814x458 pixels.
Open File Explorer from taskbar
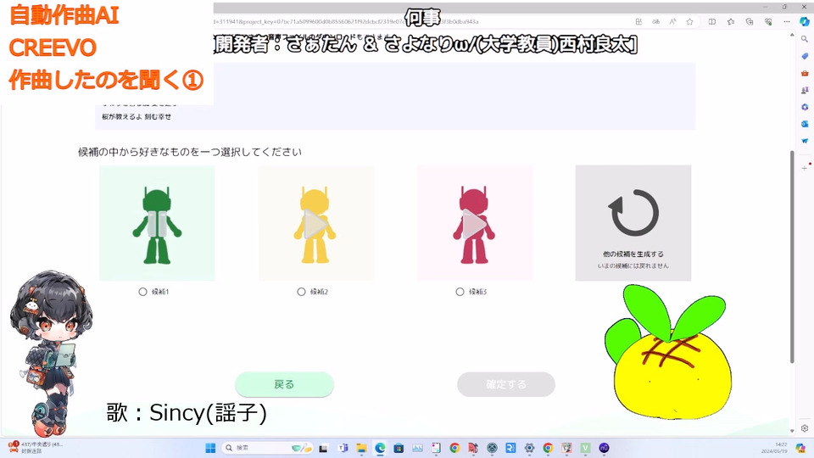coord(361,448)
